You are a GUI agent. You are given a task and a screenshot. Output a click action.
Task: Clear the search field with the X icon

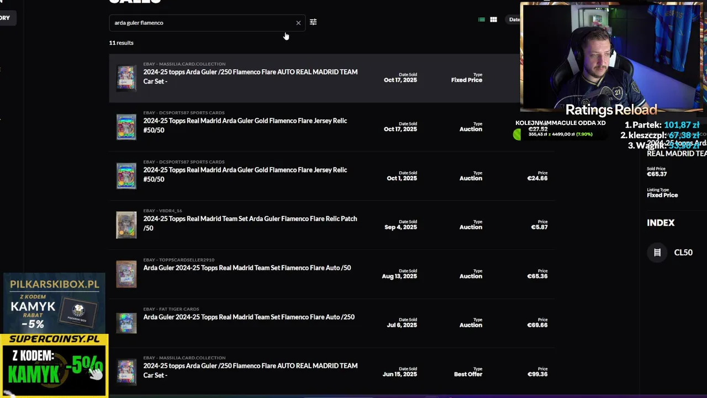click(x=298, y=23)
